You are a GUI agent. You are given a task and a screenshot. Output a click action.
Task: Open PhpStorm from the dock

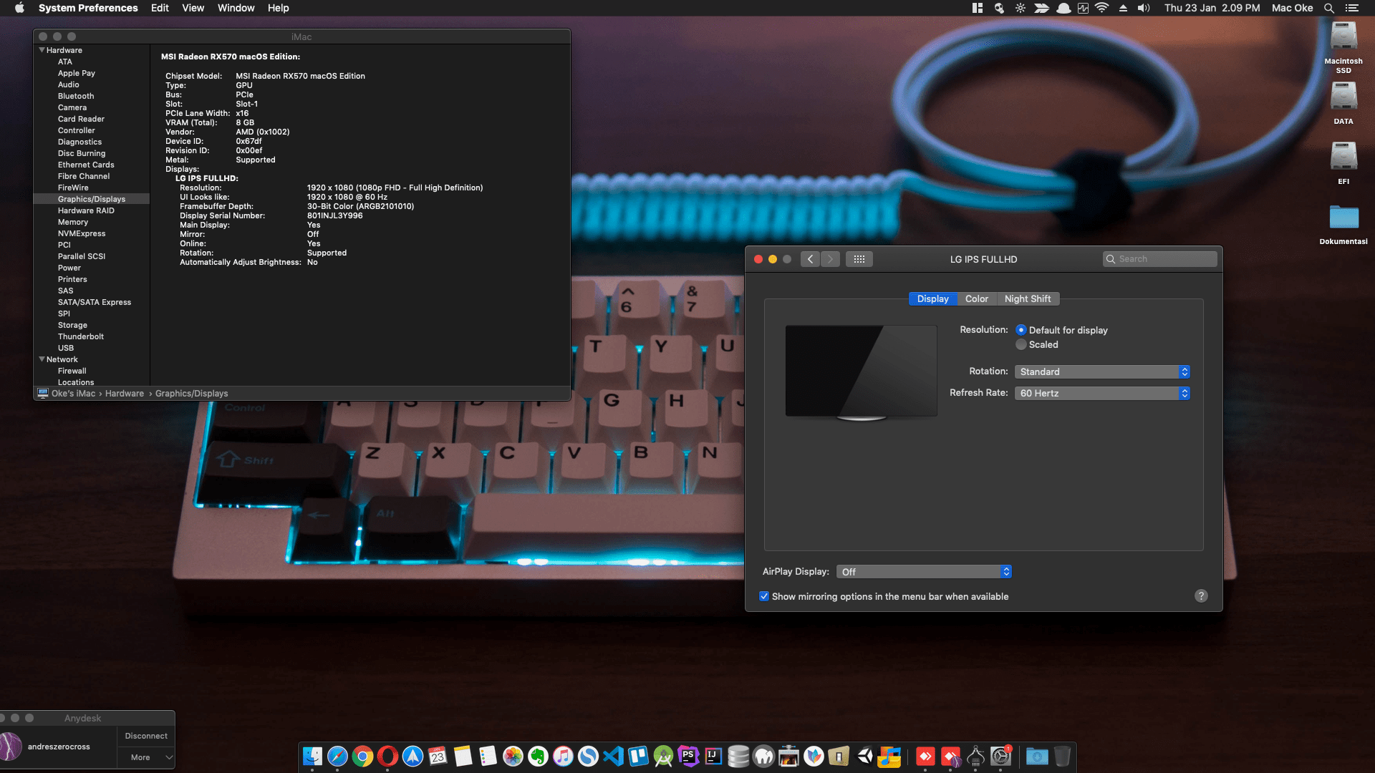[x=688, y=756]
